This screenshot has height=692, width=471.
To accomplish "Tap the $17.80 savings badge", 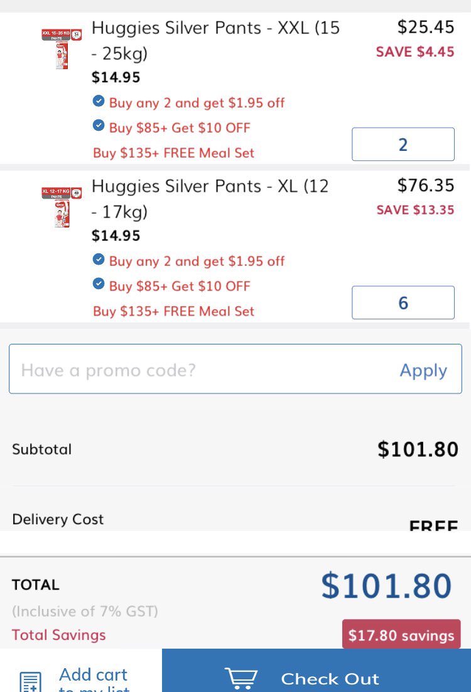I will click(401, 635).
